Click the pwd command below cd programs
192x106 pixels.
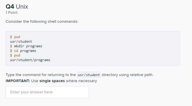pos(17,55)
